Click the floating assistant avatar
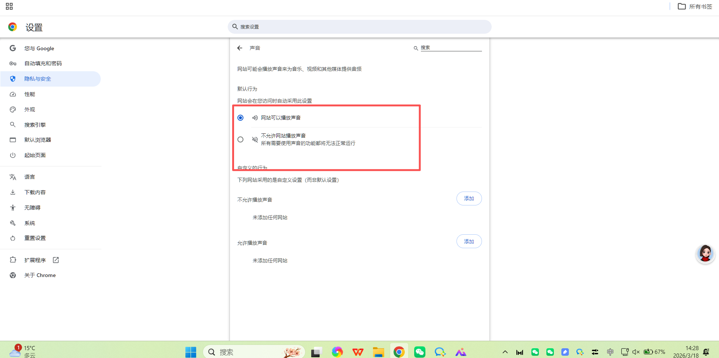 705,254
